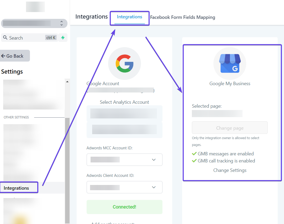This screenshot has height=224, width=284.
Task: Click the 'Selected page:' label
Action: coord(207,106)
